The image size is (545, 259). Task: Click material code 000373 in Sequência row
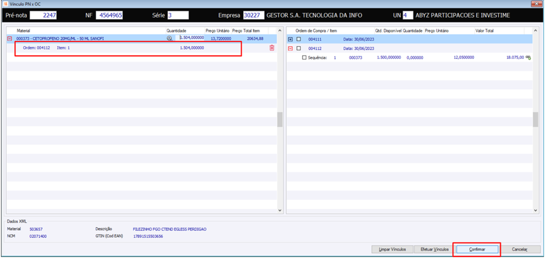pos(356,58)
